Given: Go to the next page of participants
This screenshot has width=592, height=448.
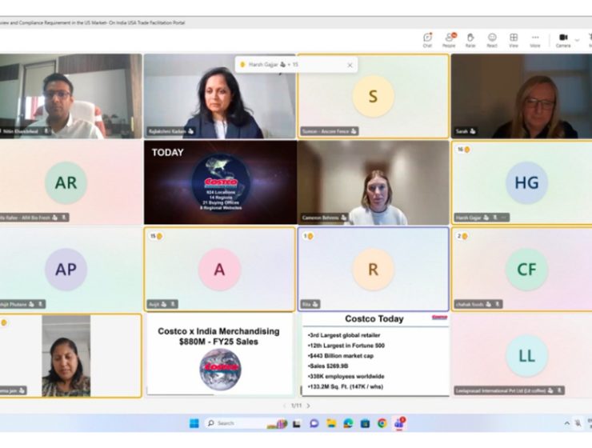Looking at the screenshot, I should [309, 406].
